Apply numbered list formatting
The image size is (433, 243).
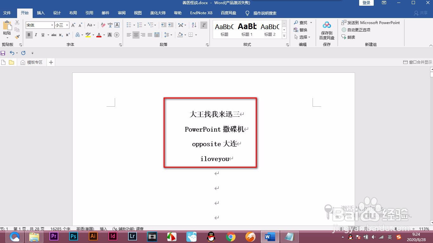pyautogui.click(x=139, y=24)
